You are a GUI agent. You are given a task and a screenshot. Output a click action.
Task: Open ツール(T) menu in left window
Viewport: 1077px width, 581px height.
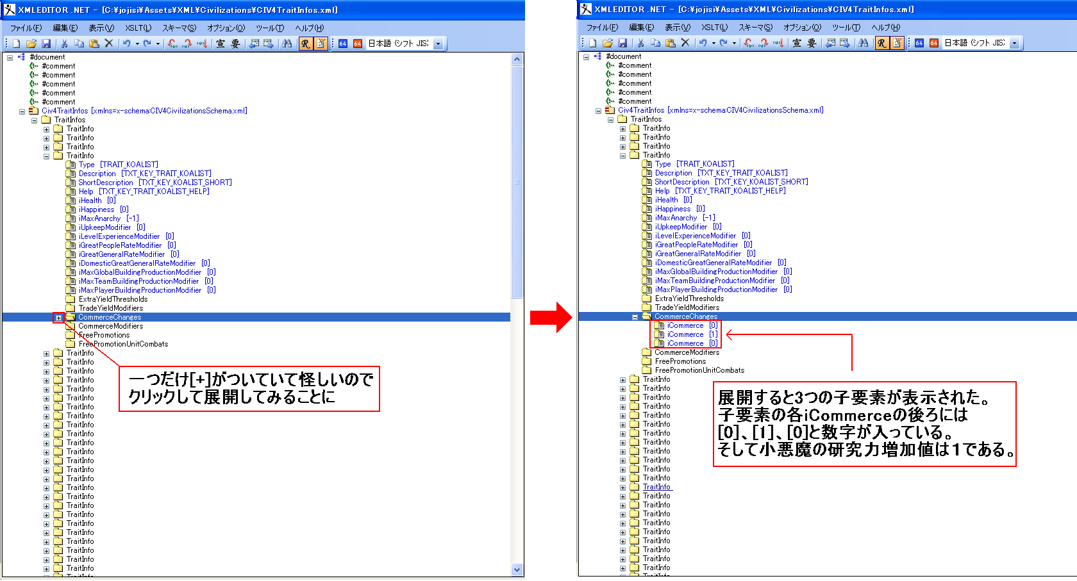(270, 28)
